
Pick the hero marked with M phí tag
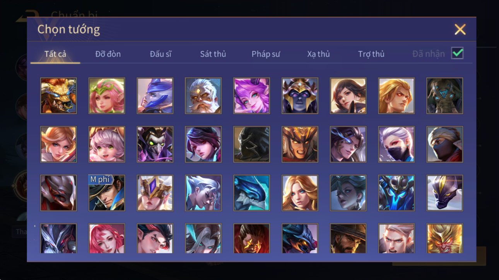coord(107,193)
